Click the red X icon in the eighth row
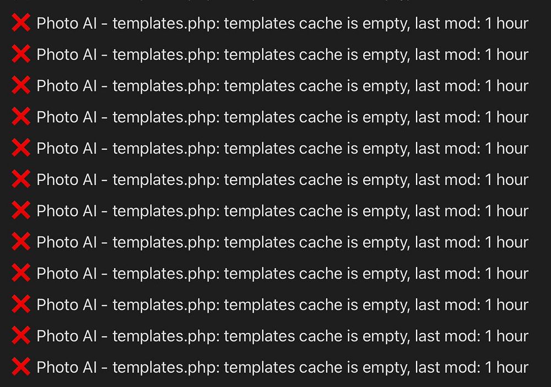 [20, 242]
